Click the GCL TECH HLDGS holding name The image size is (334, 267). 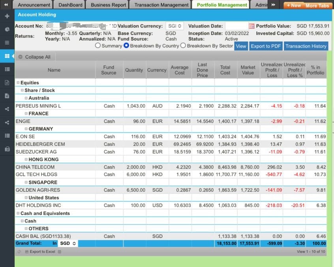[36, 174]
